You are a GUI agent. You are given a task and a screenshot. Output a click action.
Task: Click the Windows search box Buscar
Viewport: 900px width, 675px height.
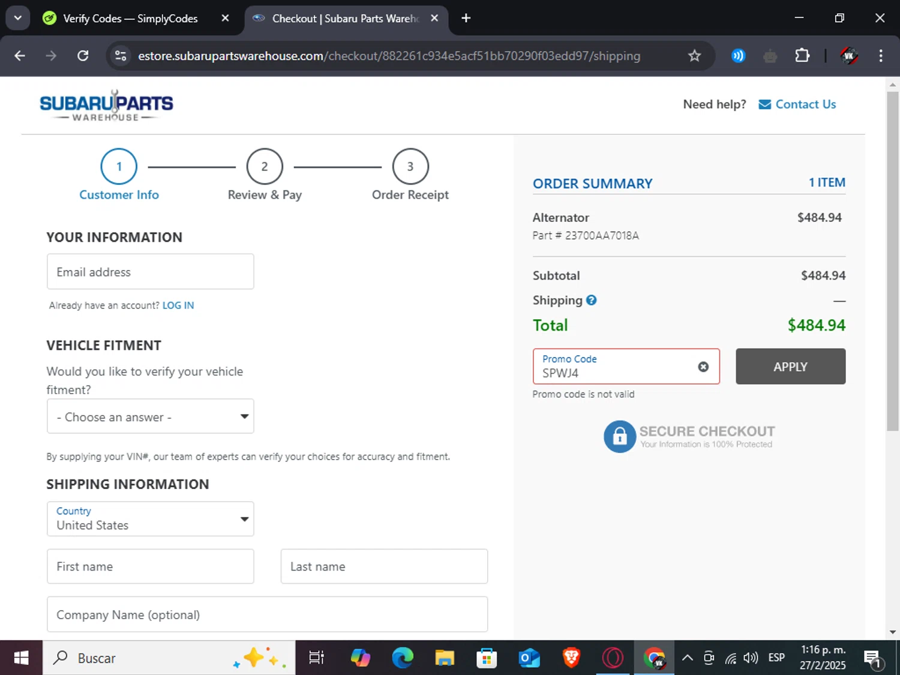pyautogui.click(x=169, y=658)
